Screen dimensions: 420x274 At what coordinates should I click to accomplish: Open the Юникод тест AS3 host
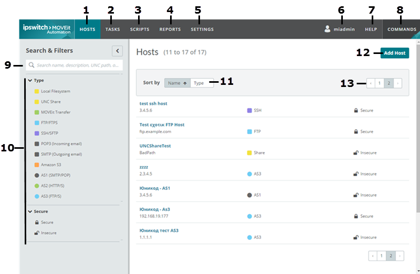point(159,230)
